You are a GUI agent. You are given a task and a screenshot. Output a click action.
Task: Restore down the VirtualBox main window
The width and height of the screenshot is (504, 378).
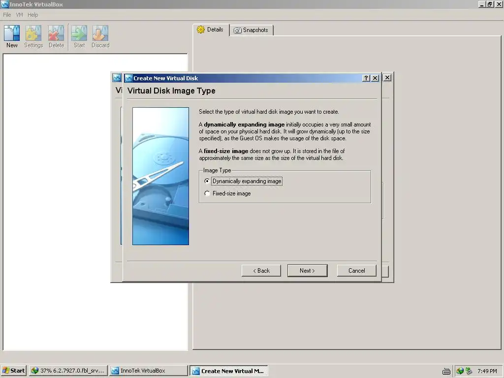[x=490, y=4]
